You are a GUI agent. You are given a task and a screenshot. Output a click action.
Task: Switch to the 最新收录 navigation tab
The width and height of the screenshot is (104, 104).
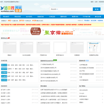[x=64, y=16]
